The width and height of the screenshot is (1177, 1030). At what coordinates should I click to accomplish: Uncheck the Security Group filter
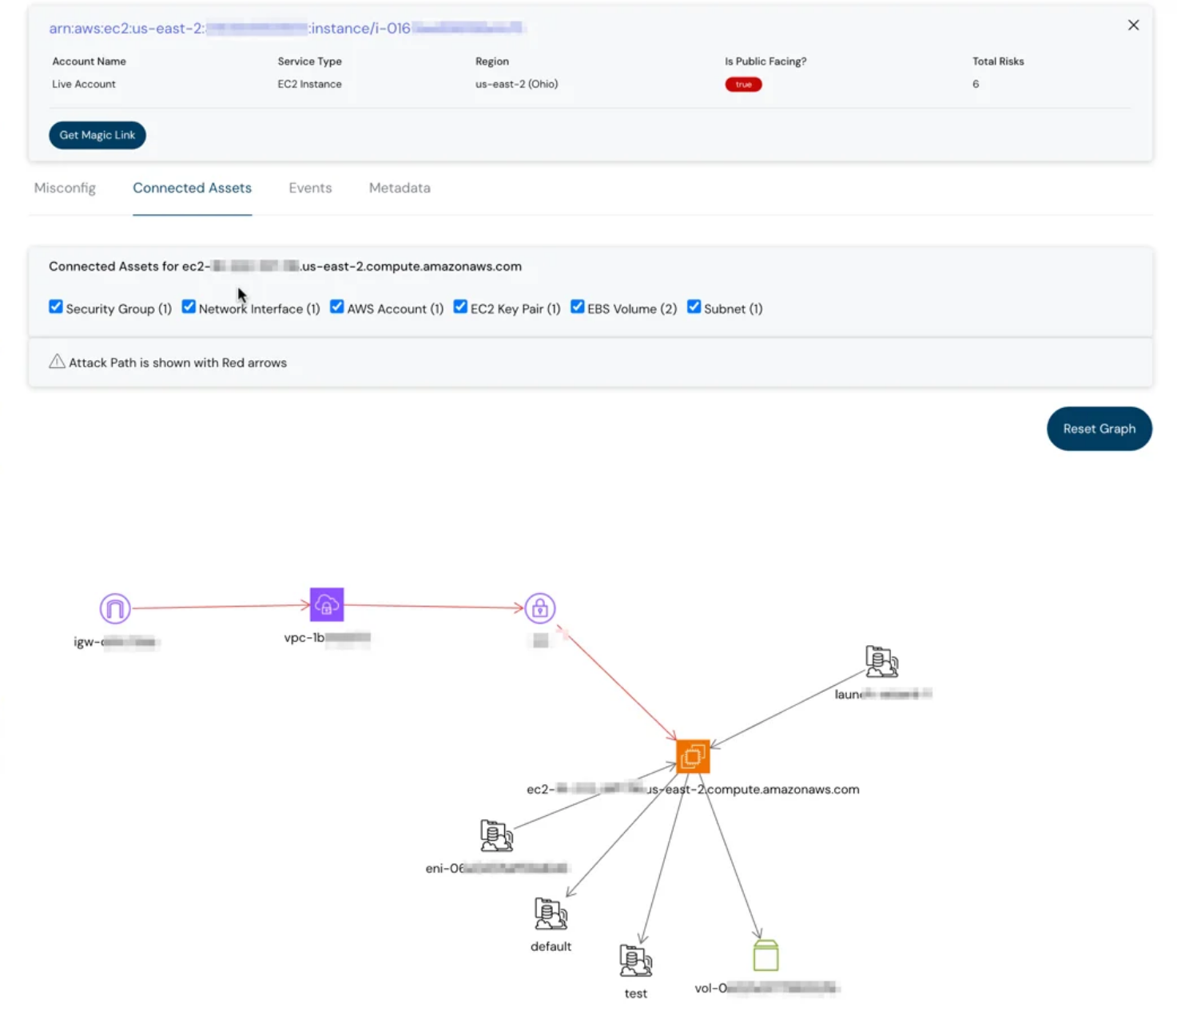(x=55, y=306)
